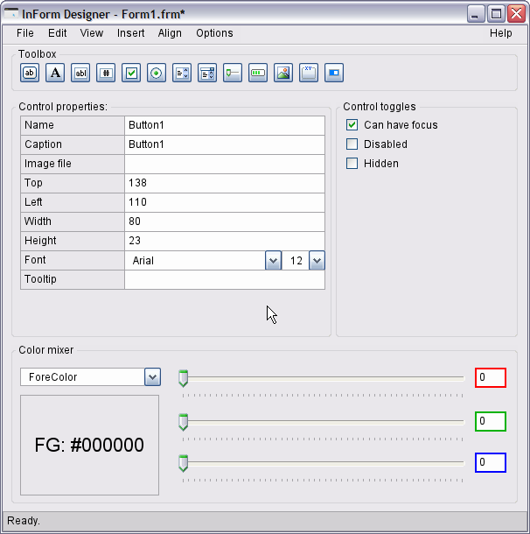The height and width of the screenshot is (534, 530).
Task: Choose the Checkbox control tool
Action: [x=131, y=73]
